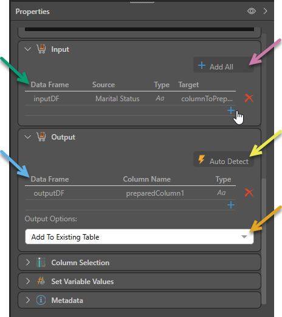Select the inputDF data frame cell
The width and height of the screenshot is (282, 317).
coord(46,99)
